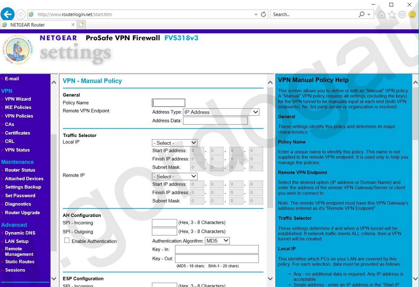Click the browser Forward arrow button

pos(21,14)
